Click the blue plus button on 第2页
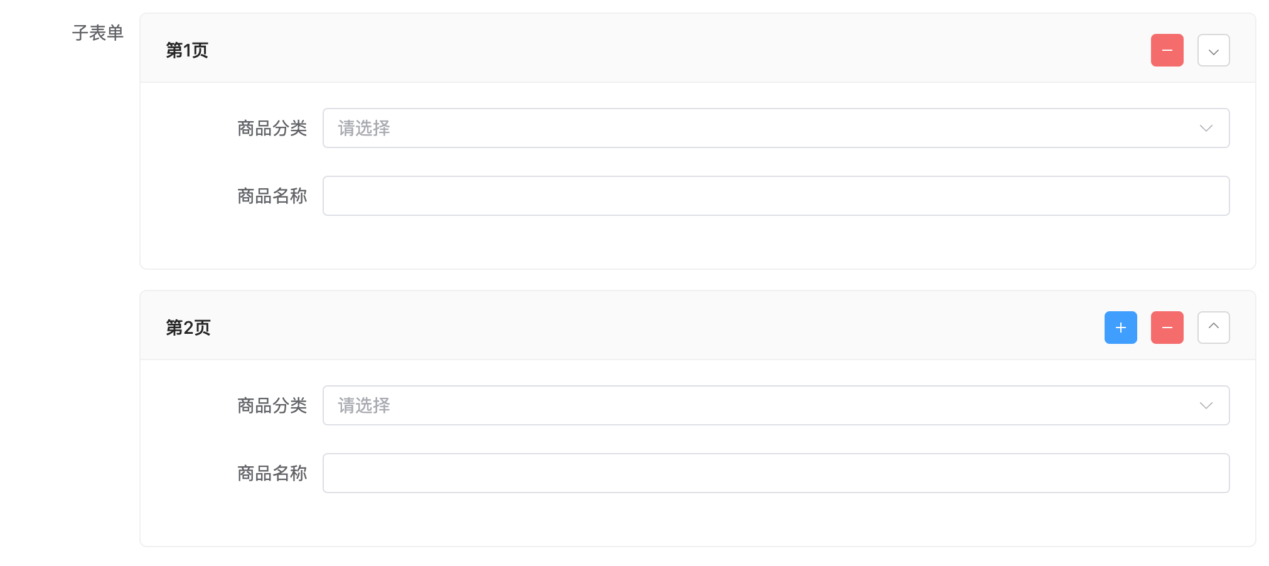 coord(1120,328)
